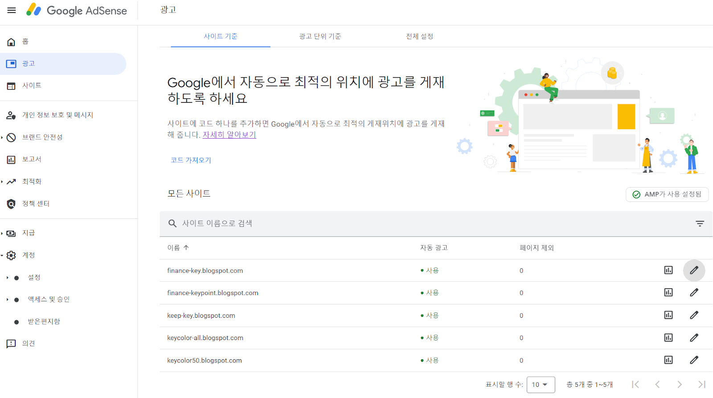Open the hamburger main menu
This screenshot has width=713, height=398.
pyautogui.click(x=12, y=10)
